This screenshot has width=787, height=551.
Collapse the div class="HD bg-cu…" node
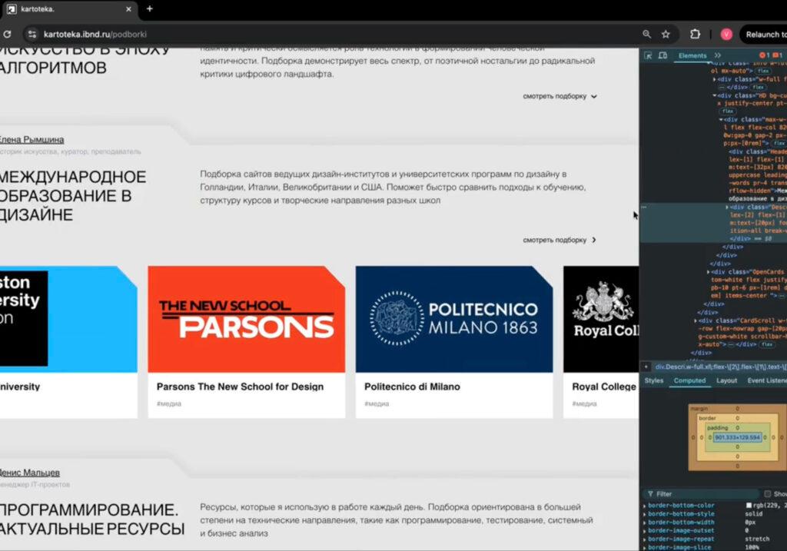pos(714,95)
